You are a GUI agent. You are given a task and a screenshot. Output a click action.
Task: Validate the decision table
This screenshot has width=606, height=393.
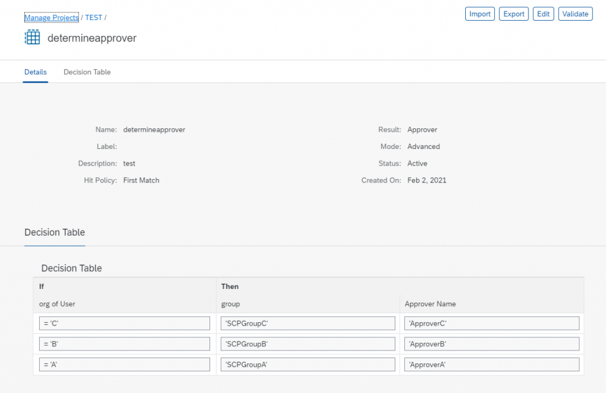point(575,14)
